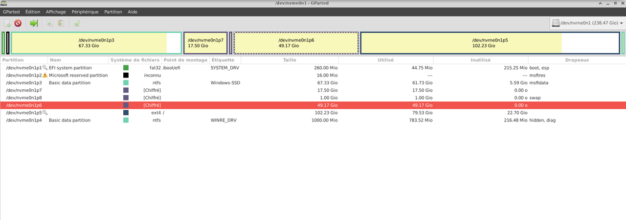Click the SYSTEM_DRV label cell

[224, 68]
